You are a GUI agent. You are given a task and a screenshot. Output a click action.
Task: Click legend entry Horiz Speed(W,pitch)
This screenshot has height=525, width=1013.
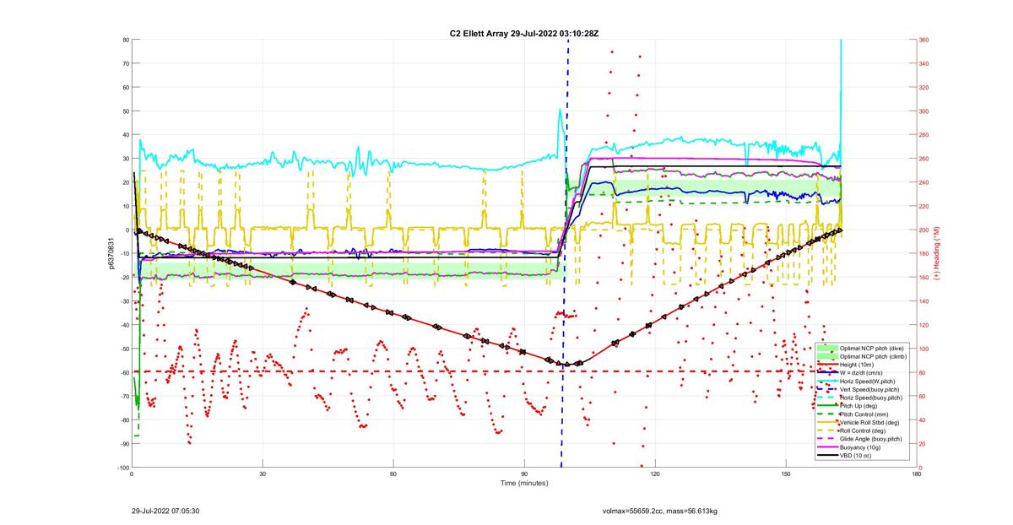point(869,382)
